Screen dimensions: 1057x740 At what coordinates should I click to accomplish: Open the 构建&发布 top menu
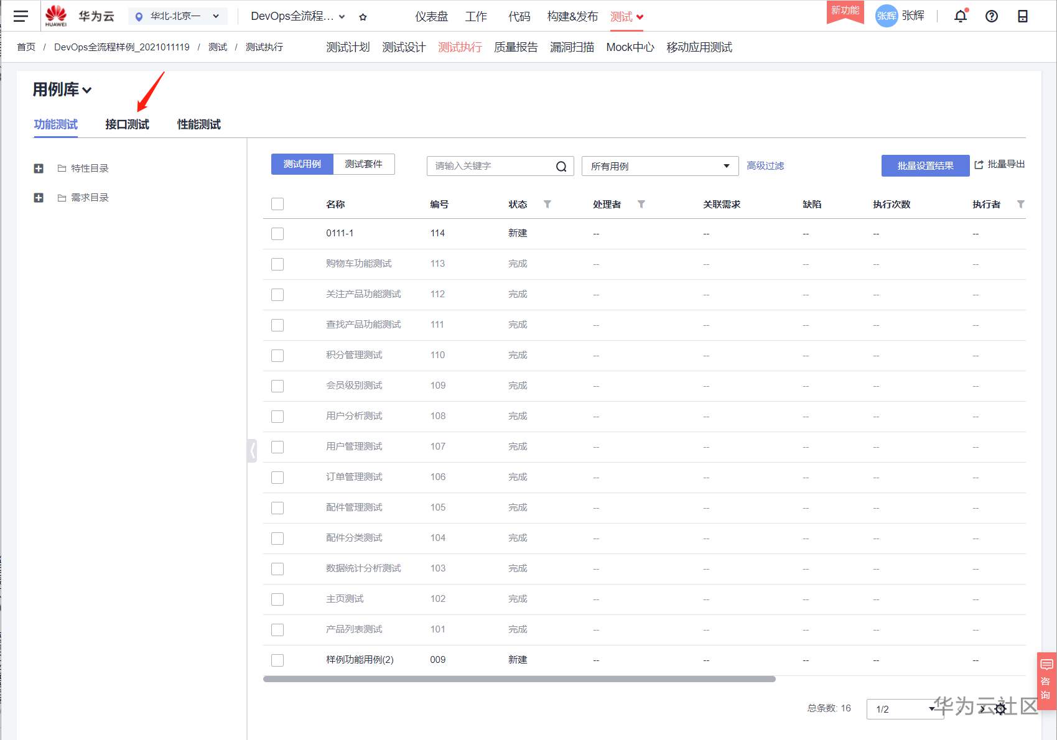coord(572,17)
